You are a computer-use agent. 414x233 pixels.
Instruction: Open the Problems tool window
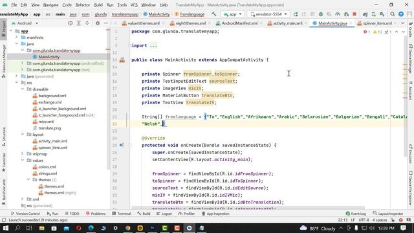(x=96, y=214)
